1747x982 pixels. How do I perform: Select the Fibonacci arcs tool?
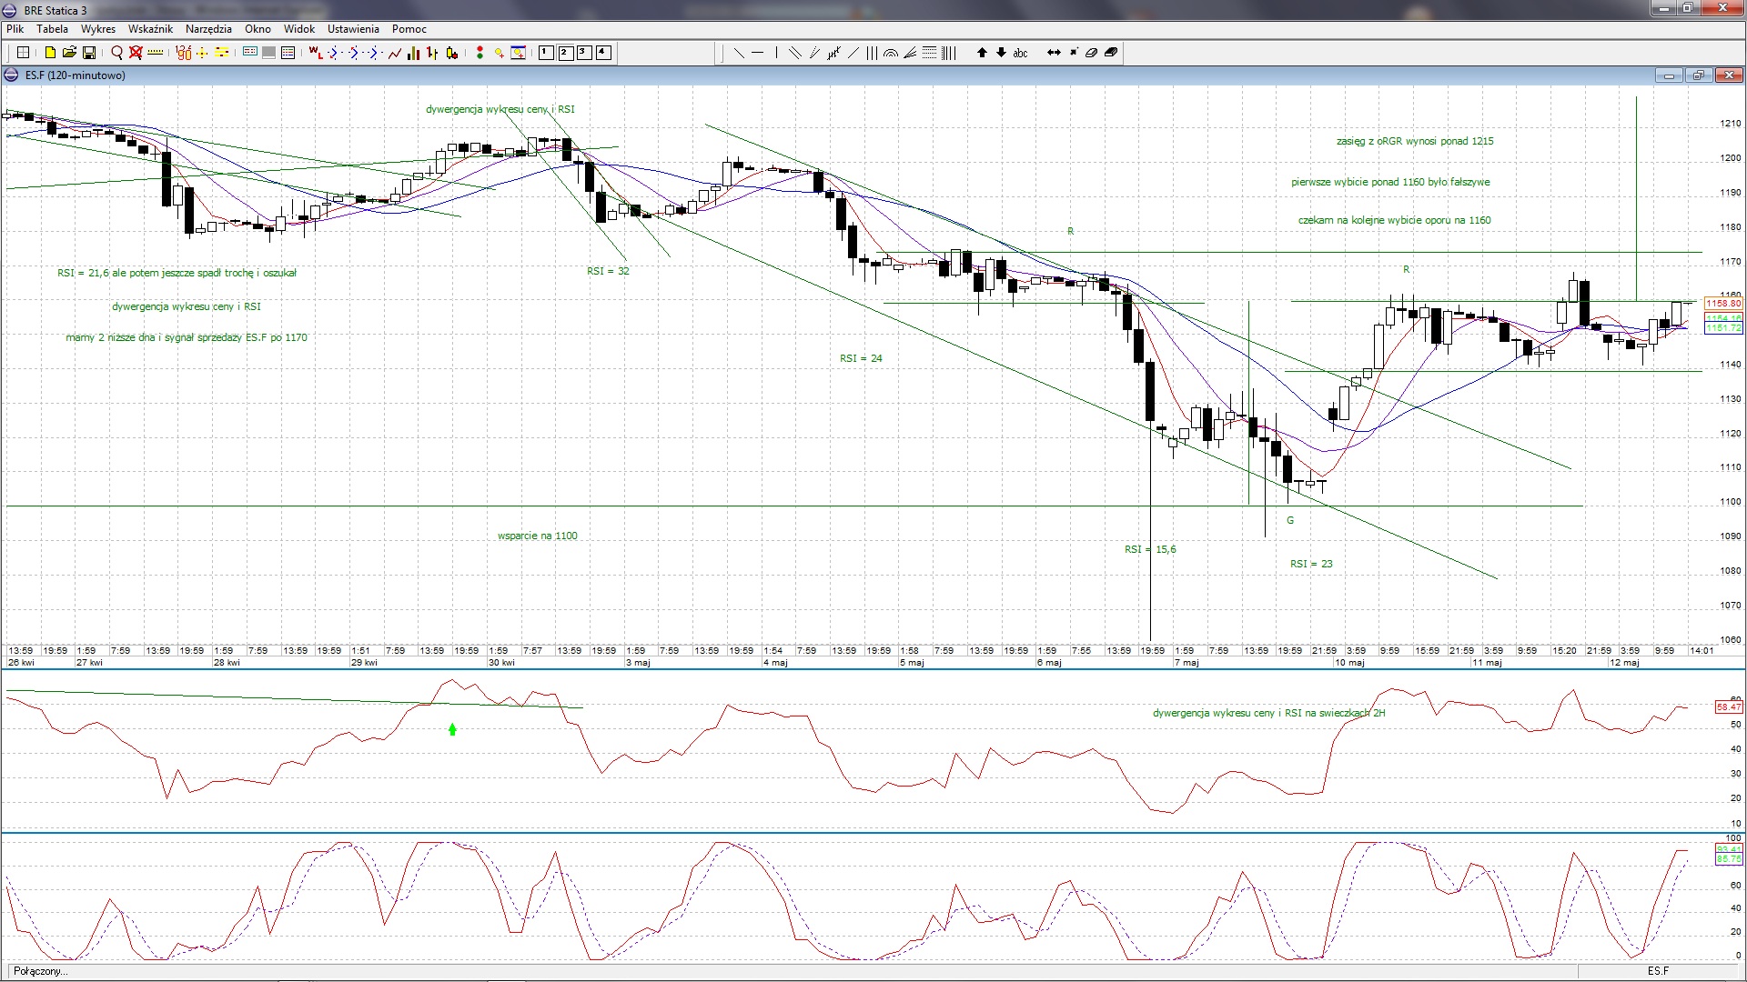891,53
